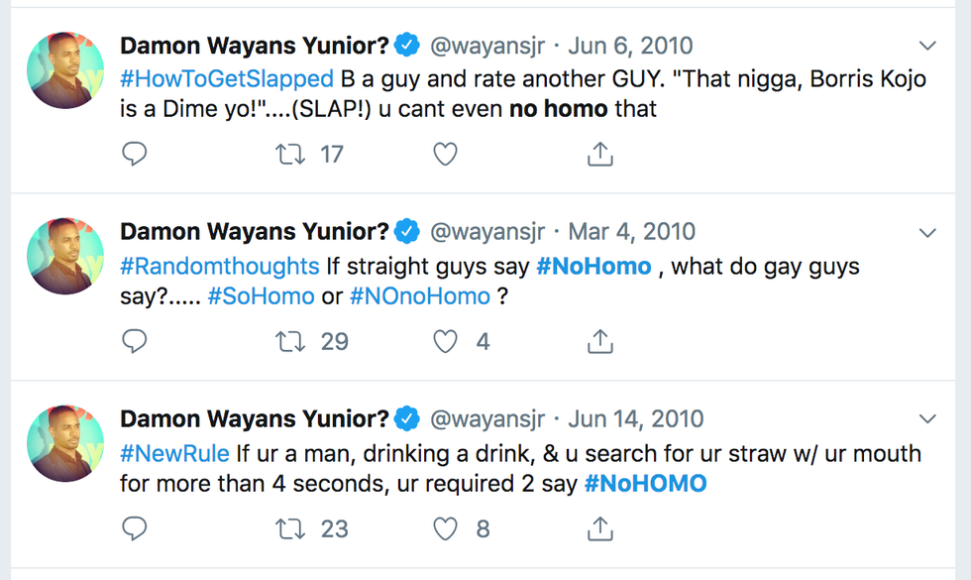Open the #NoHomo hashtag link

click(594, 266)
